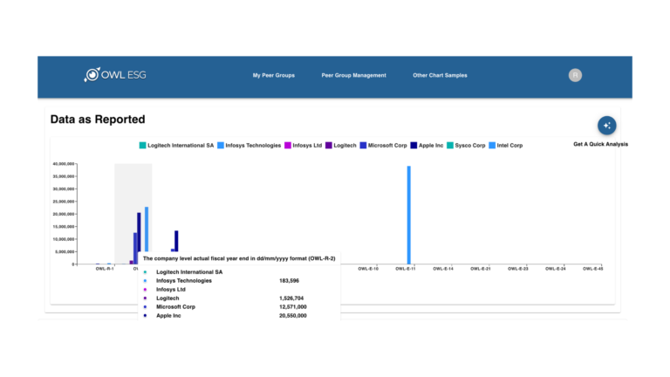Click the Apple Inc legend square
The width and height of the screenshot is (670, 377).
pos(414,145)
